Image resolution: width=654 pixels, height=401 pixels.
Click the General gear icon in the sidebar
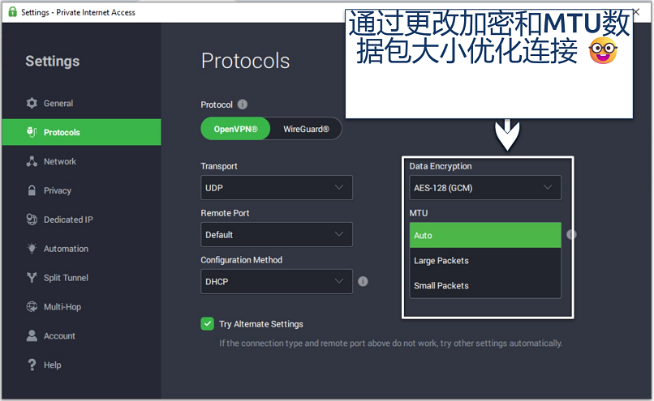32,103
